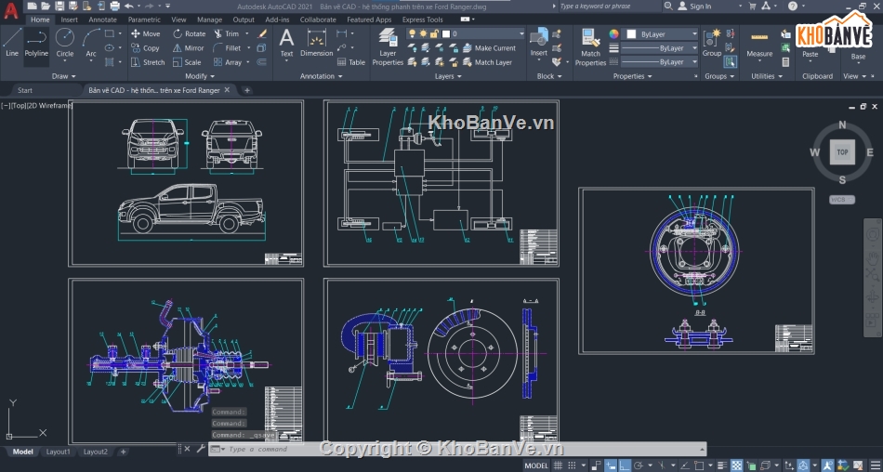Screen dimensions: 883x472
Task: Click MODEL space button in status bar
Action: [x=536, y=465]
